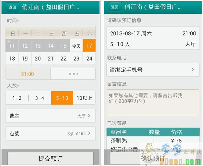The image size is (203, 166).
Task: Select the 1-2 people option
Action: pos(17,98)
